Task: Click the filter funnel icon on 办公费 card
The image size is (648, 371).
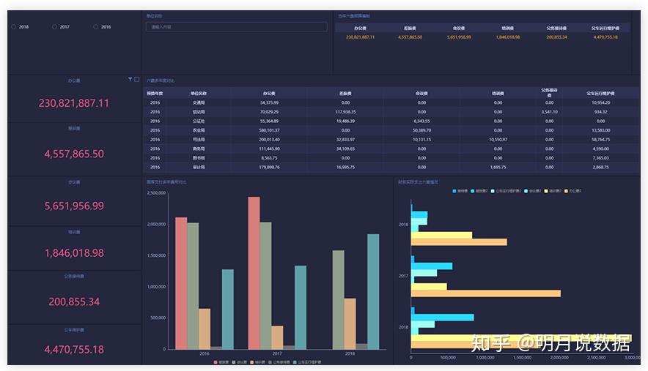Action: tap(130, 79)
